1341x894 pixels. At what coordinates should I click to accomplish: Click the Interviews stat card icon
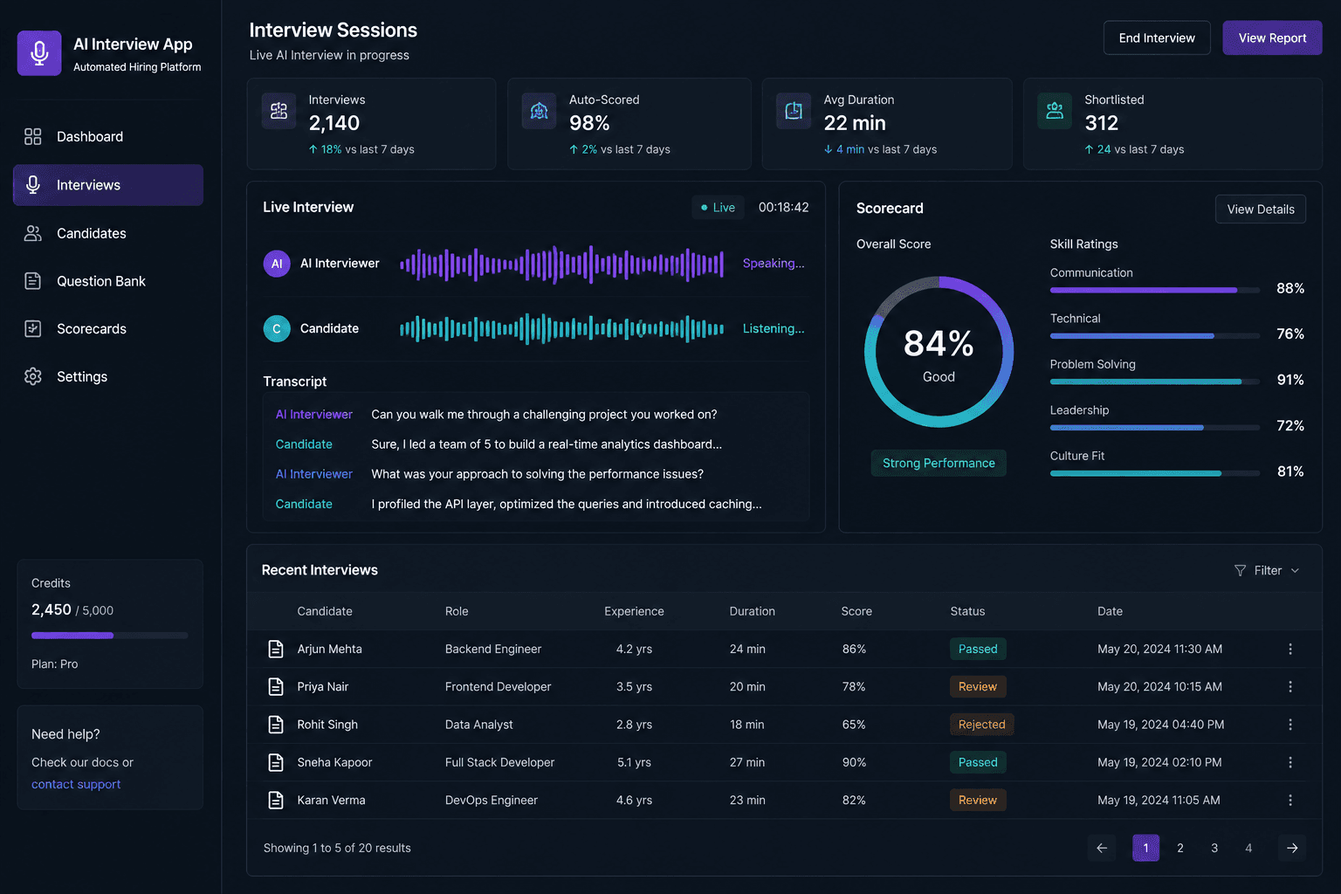point(279,111)
